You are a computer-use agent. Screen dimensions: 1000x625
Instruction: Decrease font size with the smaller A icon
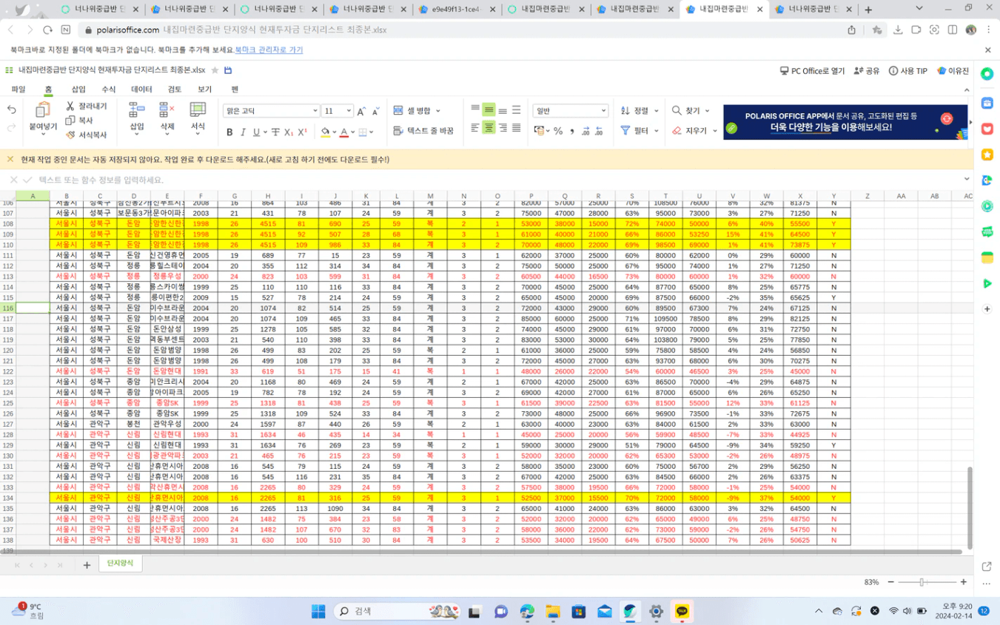tap(376, 111)
